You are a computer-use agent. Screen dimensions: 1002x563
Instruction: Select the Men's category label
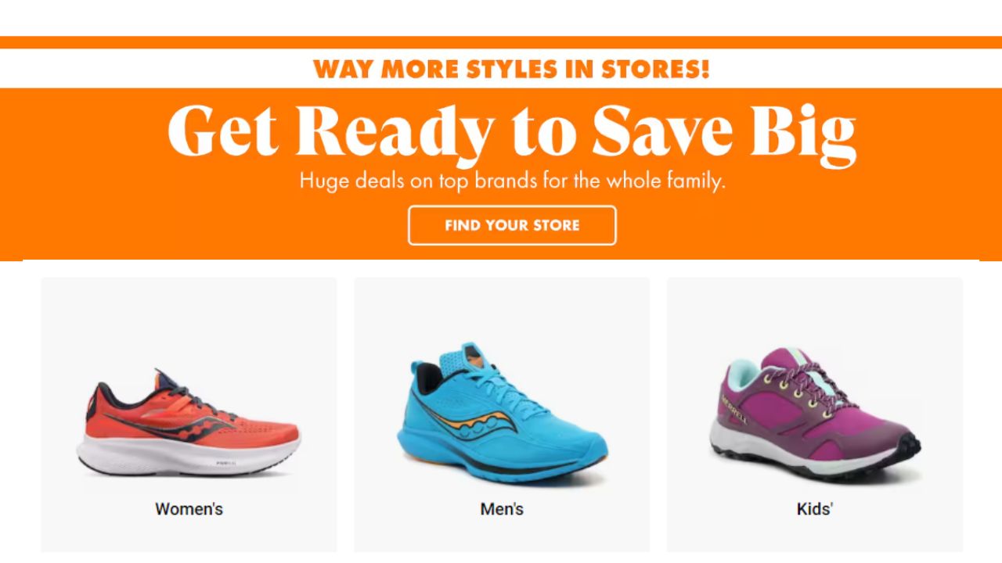tap(502, 509)
